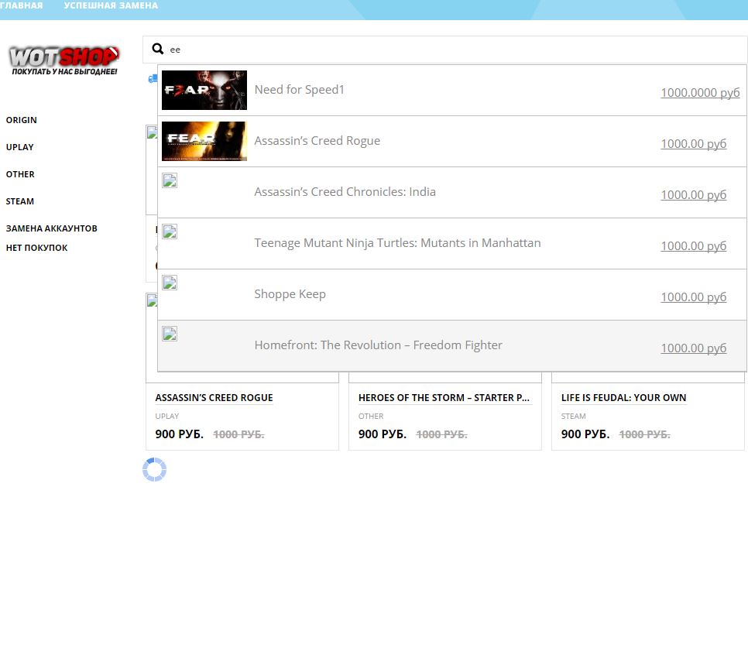Click 900 РУБ. price on Assassin's Creed Rogue card

pos(180,434)
